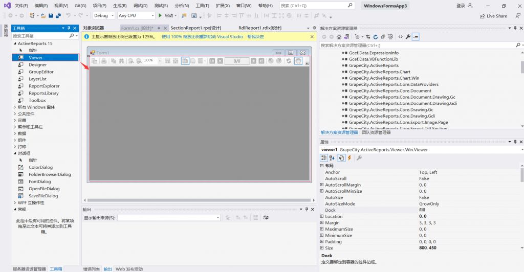Open the 调试(D) menu
This screenshot has width=524, height=272.
pos(140,6)
